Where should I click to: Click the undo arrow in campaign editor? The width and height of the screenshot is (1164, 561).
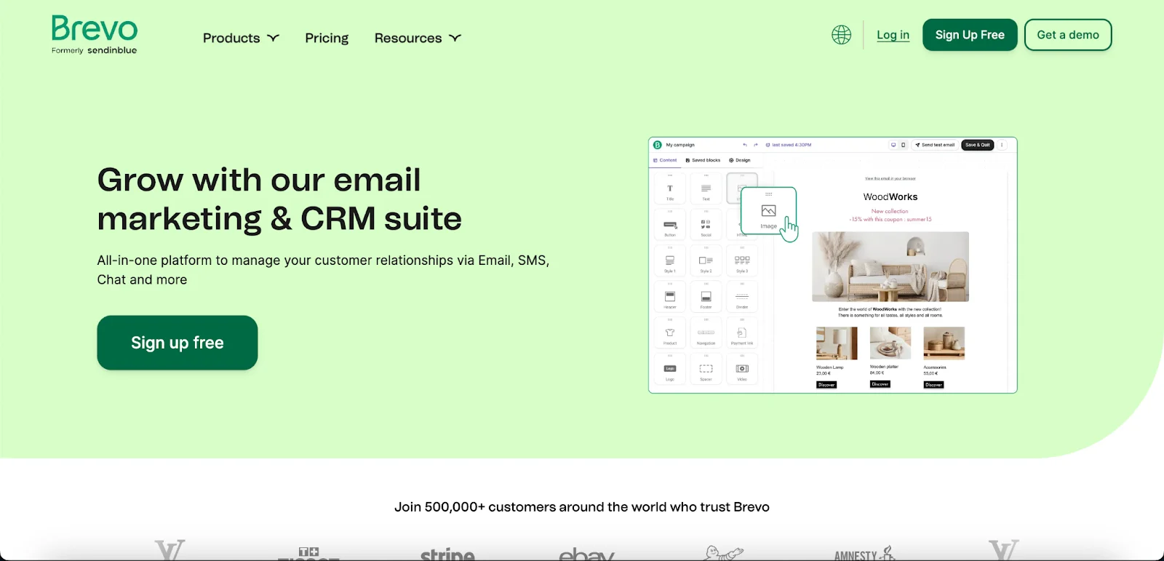[745, 145]
